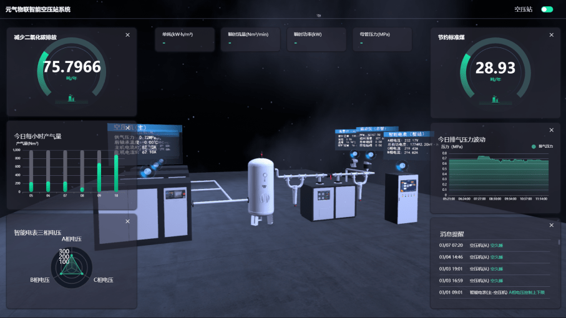Close the 今日每小时产气量 chart panel

[x=127, y=130]
